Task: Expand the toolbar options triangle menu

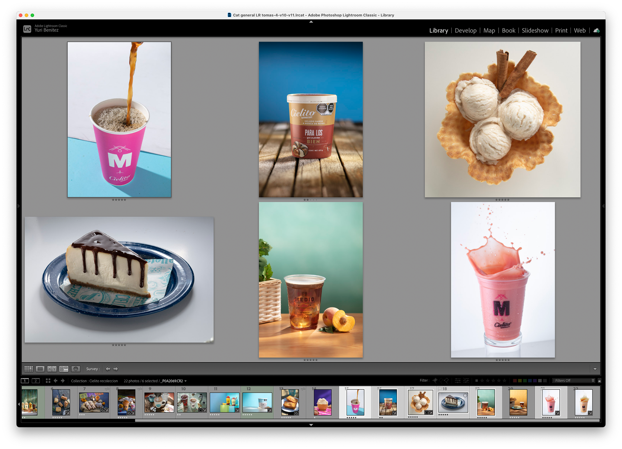Action: coord(595,369)
